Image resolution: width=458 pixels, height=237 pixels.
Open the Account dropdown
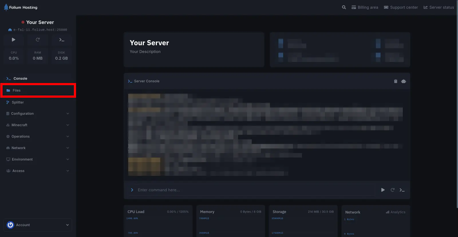click(37, 225)
